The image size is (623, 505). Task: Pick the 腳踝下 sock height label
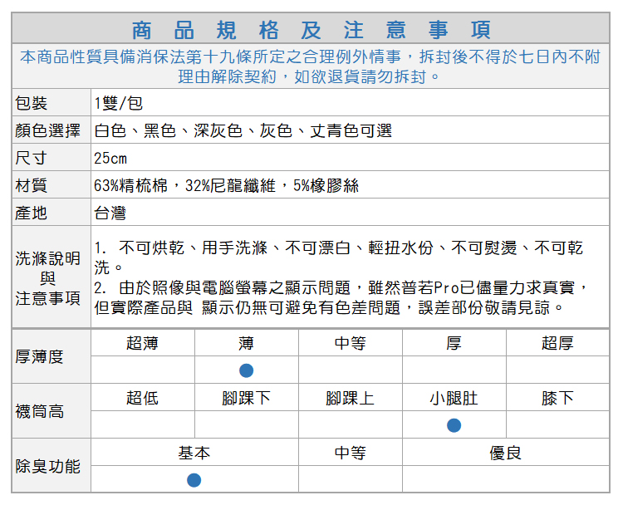pos(246,398)
